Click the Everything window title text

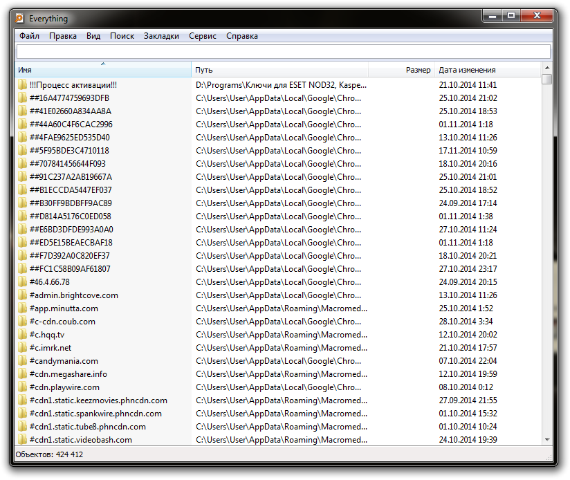click(x=48, y=19)
